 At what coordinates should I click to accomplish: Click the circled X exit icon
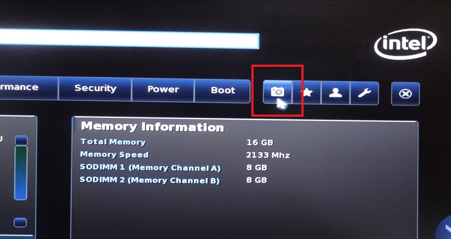click(x=406, y=94)
